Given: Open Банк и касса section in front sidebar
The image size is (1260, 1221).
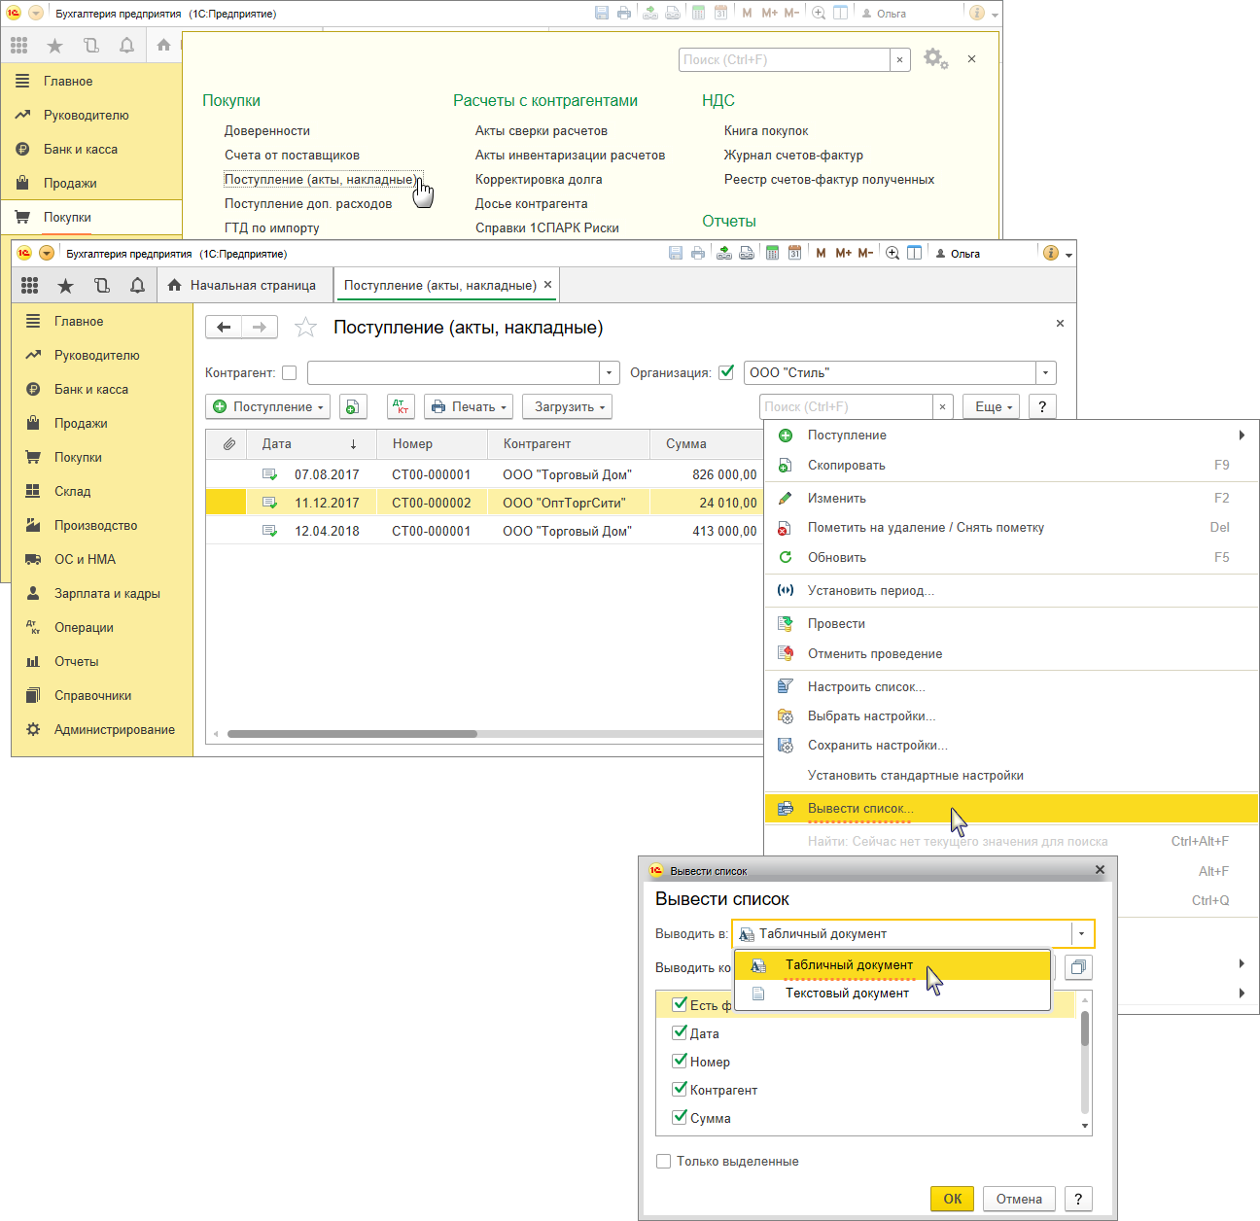Looking at the screenshot, I should [x=91, y=389].
